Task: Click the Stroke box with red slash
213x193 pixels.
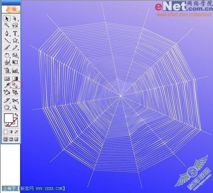Action: click(x=13, y=122)
